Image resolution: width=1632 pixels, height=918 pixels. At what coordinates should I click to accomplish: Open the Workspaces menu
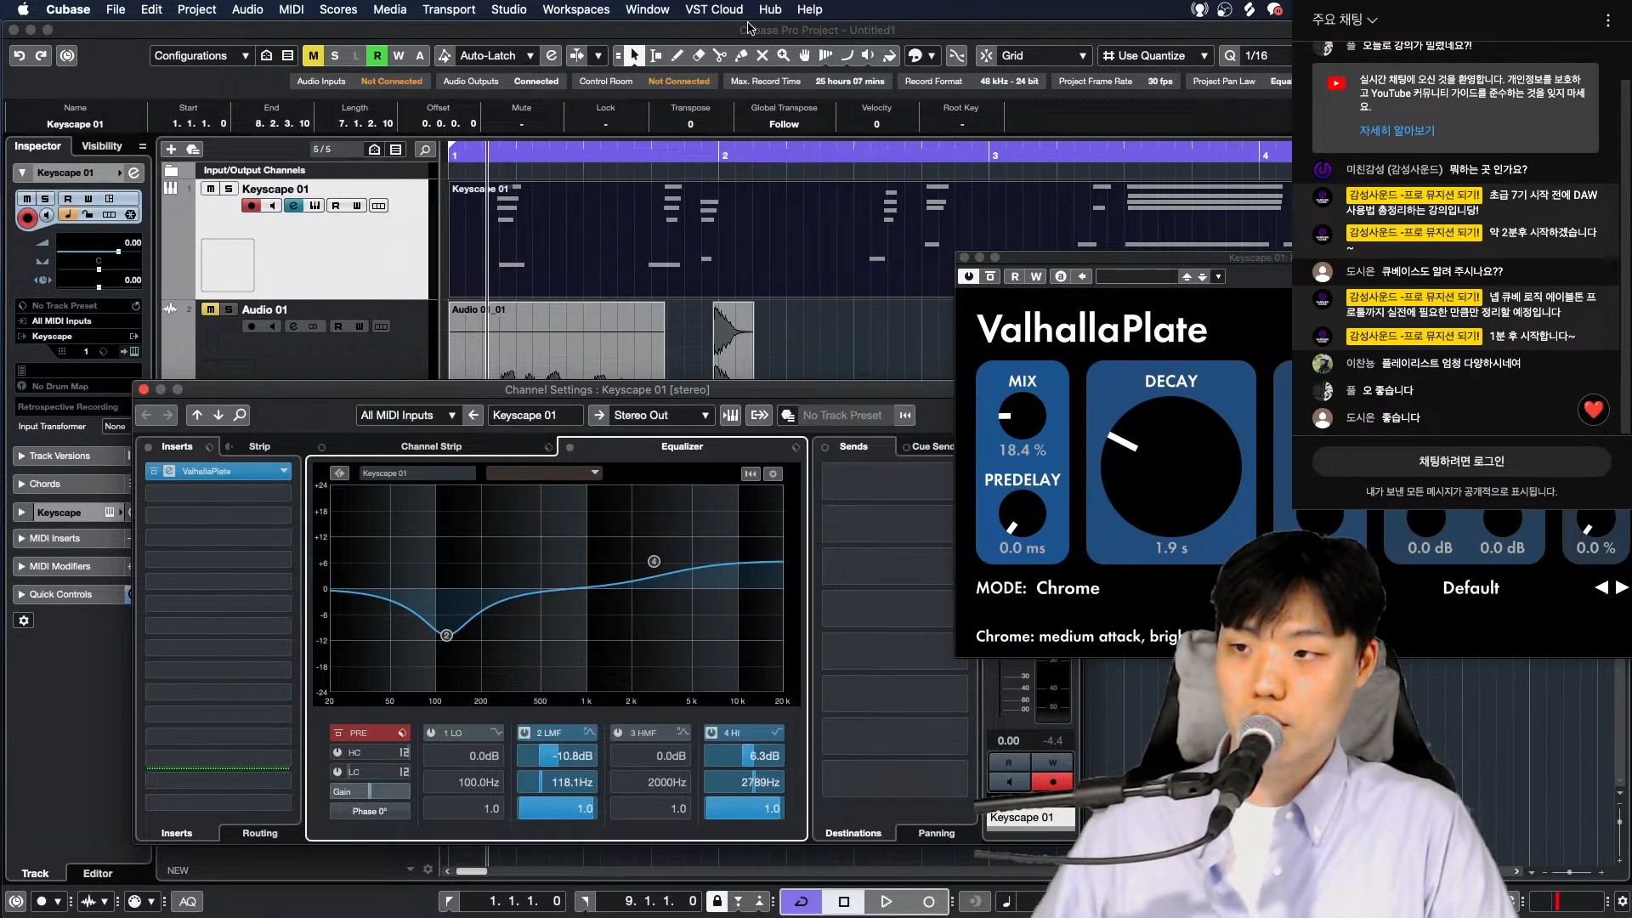coord(575,9)
